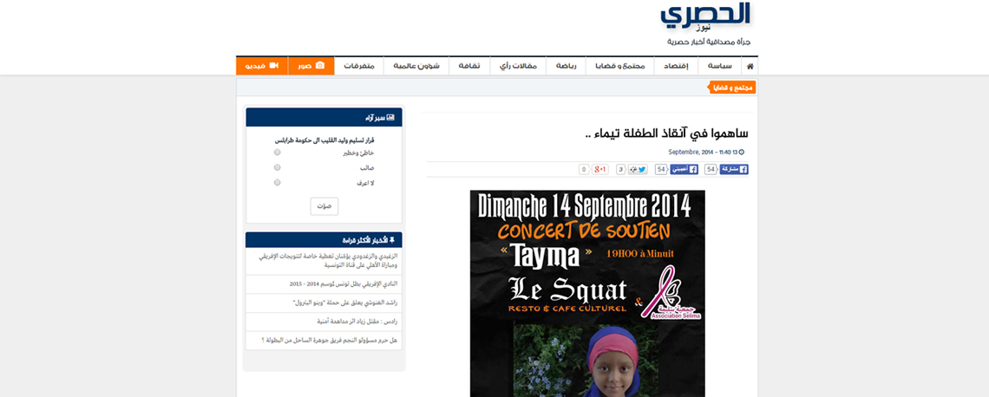Click the Facebook share count 54
The height and width of the screenshot is (397, 989).
click(711, 170)
